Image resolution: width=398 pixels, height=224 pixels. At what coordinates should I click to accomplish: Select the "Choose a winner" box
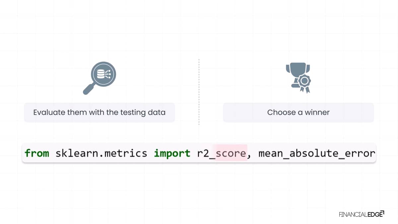pyautogui.click(x=298, y=112)
